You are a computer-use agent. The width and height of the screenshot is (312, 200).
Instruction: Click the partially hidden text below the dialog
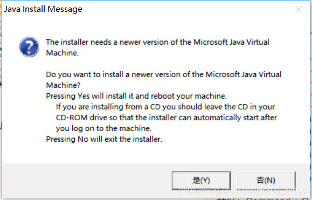coord(262,199)
